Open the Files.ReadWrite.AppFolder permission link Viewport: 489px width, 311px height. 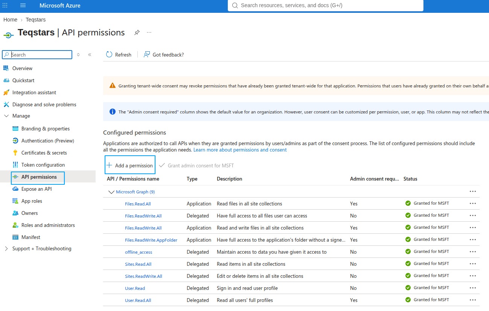[x=151, y=240]
